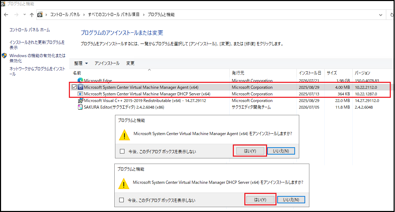The height and width of the screenshot is (212, 395).
Task: Sort by インストール日 column header
Action: point(310,73)
